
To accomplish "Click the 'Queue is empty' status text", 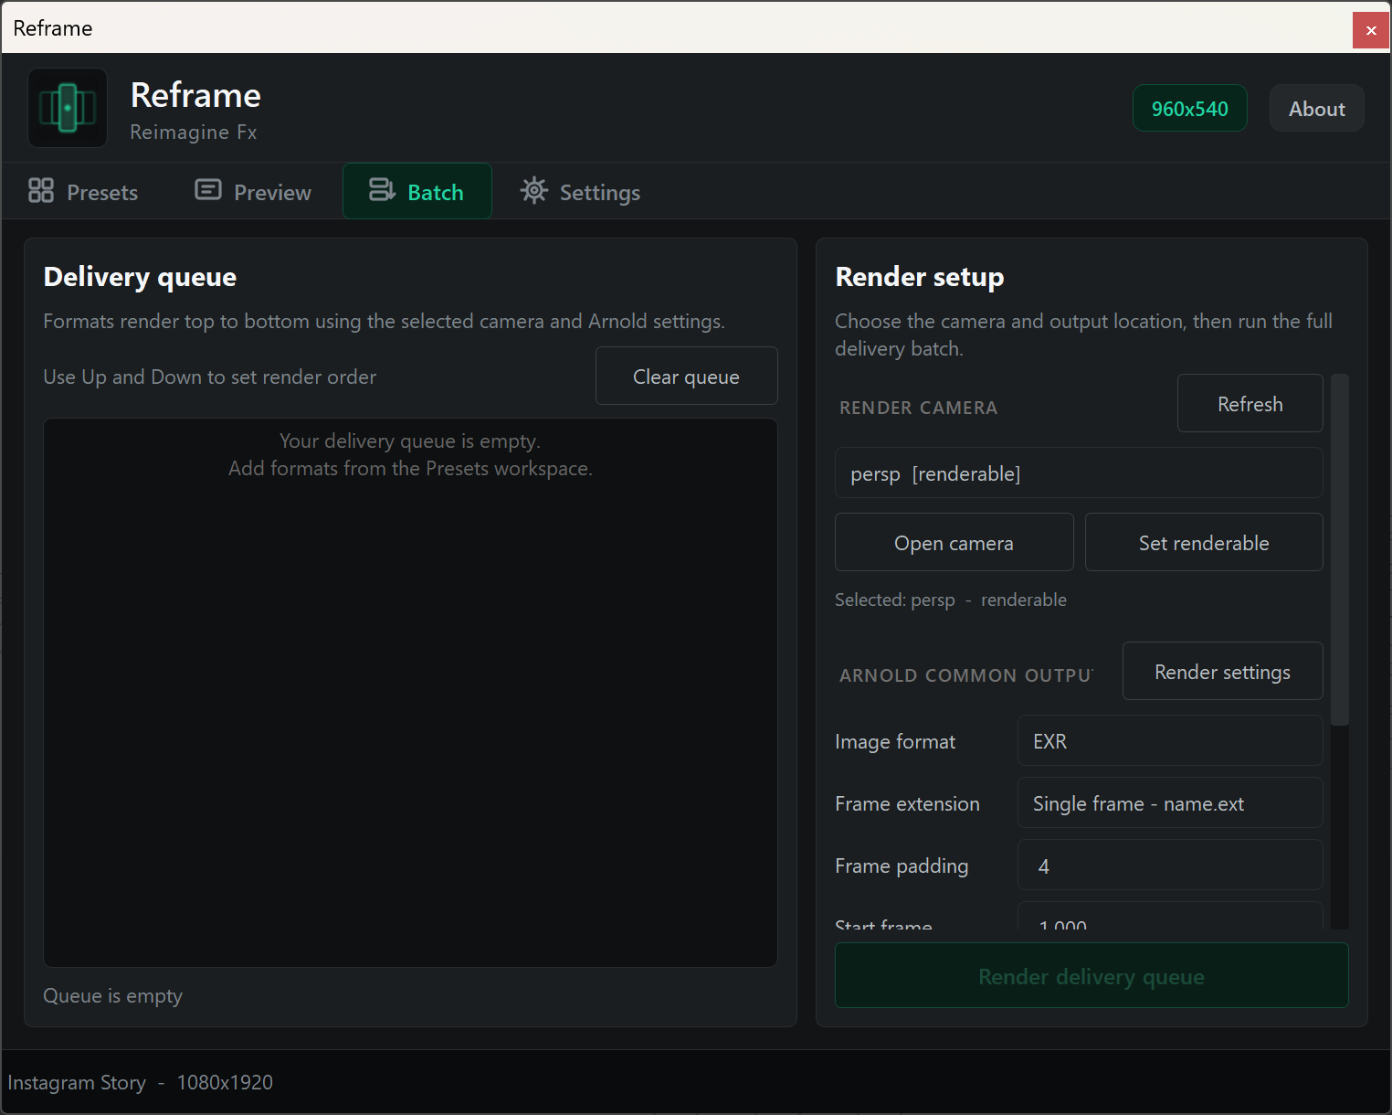I will (113, 995).
